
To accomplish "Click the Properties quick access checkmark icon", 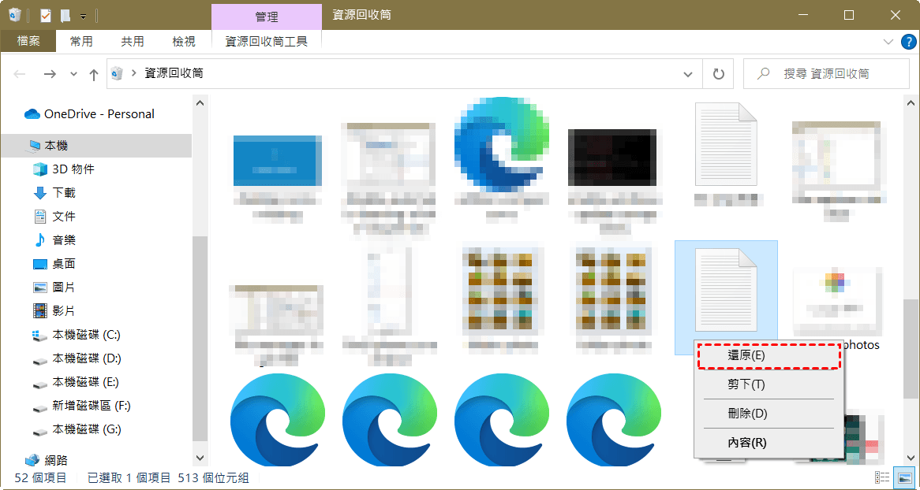I will pyautogui.click(x=46, y=15).
